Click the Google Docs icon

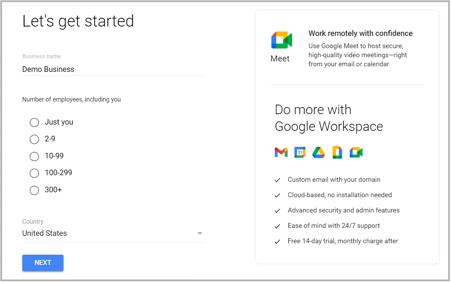click(x=337, y=152)
